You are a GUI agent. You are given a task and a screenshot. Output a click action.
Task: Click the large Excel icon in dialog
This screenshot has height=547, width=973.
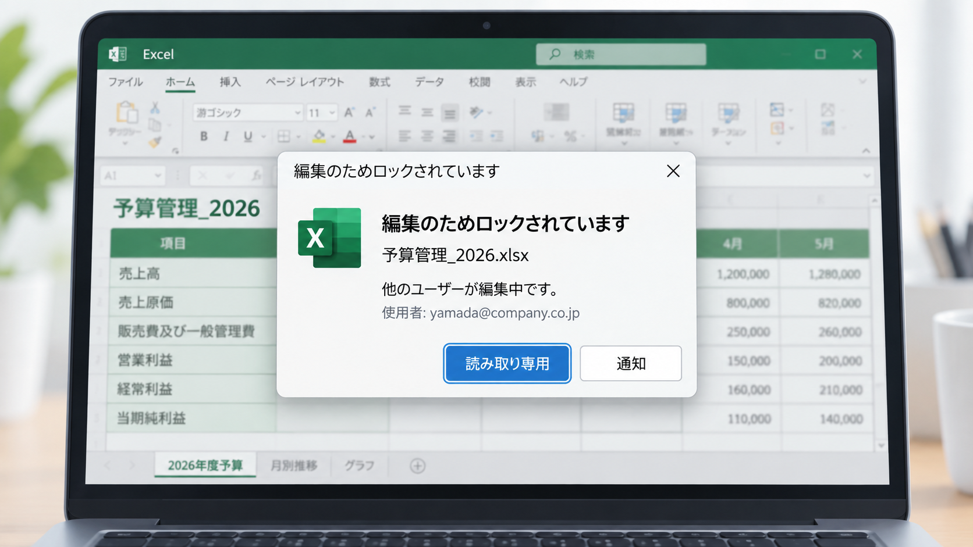pyautogui.click(x=329, y=238)
